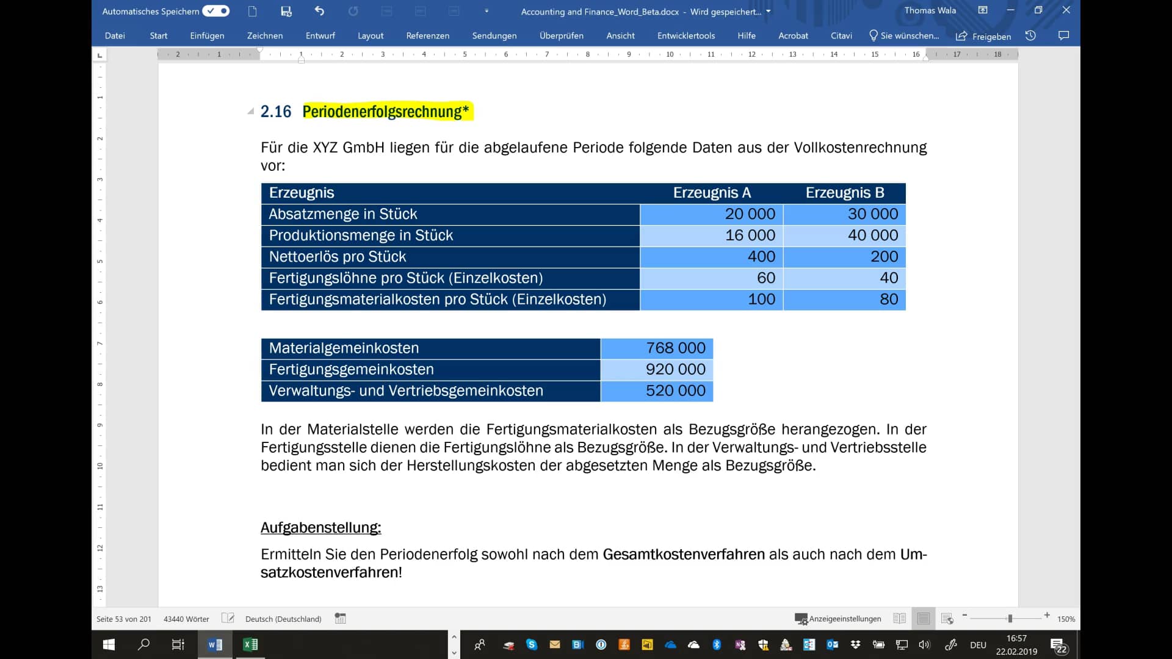Image resolution: width=1172 pixels, height=659 pixels.
Task: Click the account name Thomas Wala
Action: (x=930, y=10)
